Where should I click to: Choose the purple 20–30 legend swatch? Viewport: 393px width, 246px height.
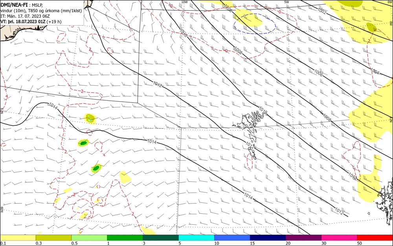(x=303, y=238)
